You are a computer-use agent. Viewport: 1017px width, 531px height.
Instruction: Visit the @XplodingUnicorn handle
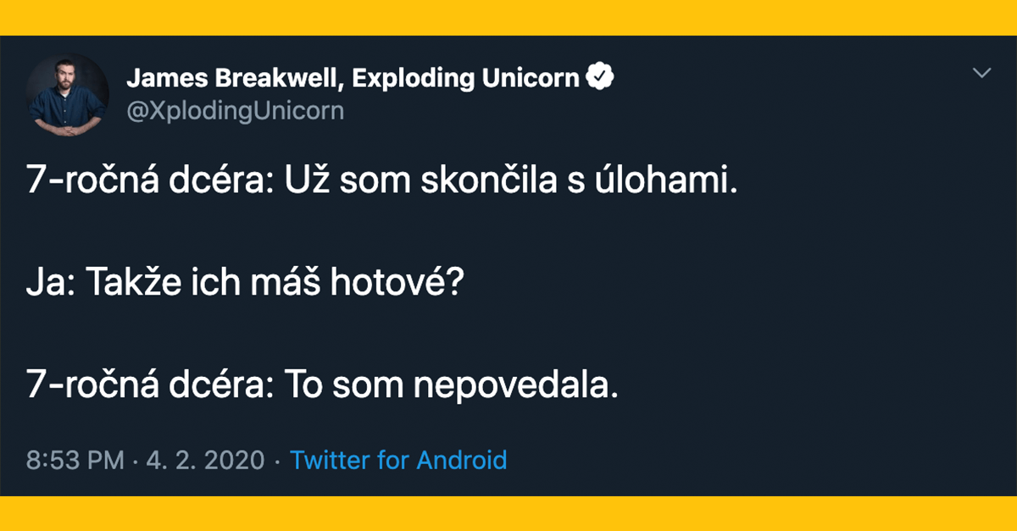click(235, 111)
